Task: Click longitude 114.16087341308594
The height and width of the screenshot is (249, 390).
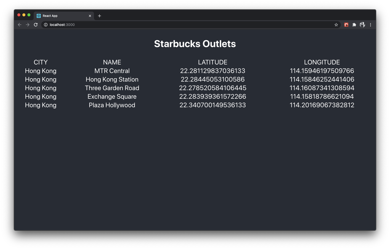Action: click(x=322, y=88)
